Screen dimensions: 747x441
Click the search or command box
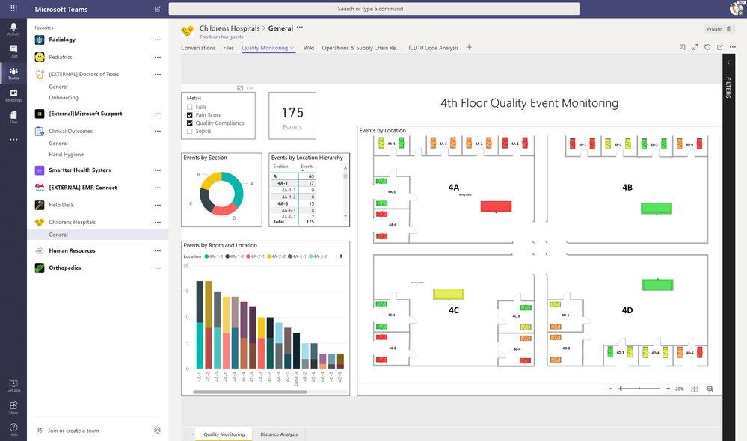pos(374,9)
